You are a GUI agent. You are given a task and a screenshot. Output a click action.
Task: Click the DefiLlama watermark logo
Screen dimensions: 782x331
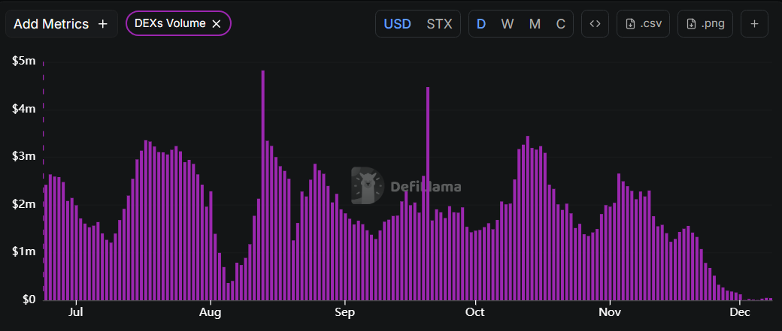tap(365, 186)
